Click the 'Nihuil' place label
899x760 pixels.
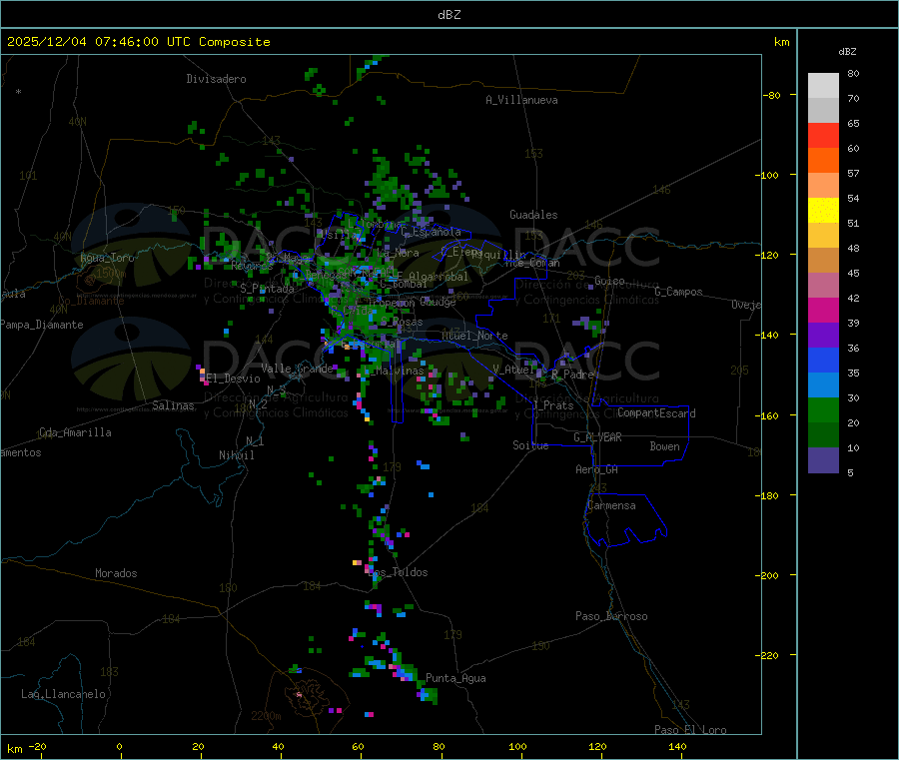[237, 455]
